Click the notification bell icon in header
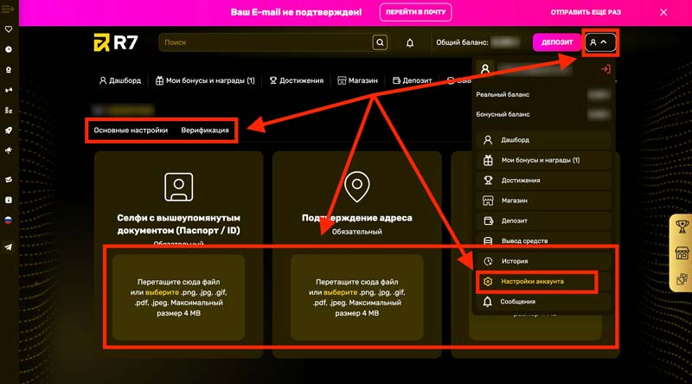Image resolution: width=692 pixels, height=384 pixels. [x=410, y=42]
